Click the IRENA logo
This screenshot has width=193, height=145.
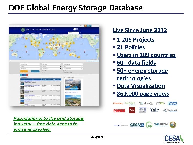pos(161,125)
